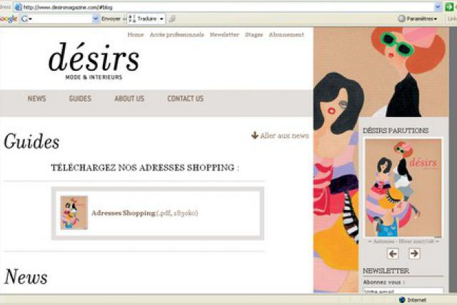Click the Paramètres round icon
457x305 pixels.
point(401,19)
